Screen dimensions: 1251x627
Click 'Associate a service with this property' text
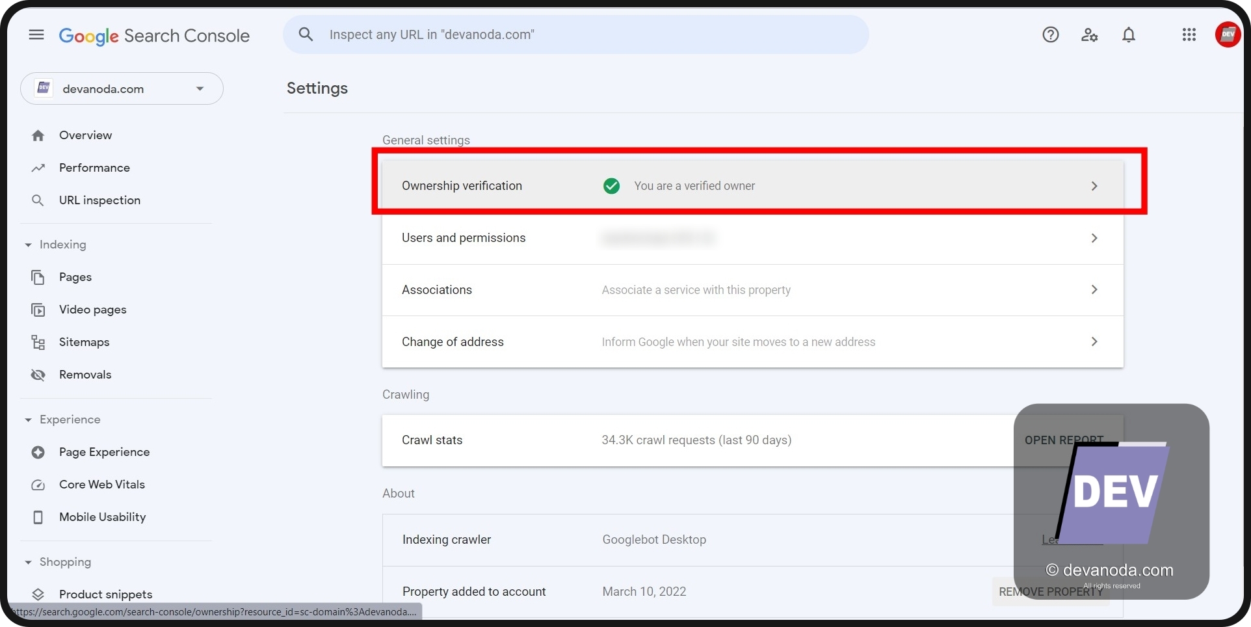pyautogui.click(x=696, y=290)
